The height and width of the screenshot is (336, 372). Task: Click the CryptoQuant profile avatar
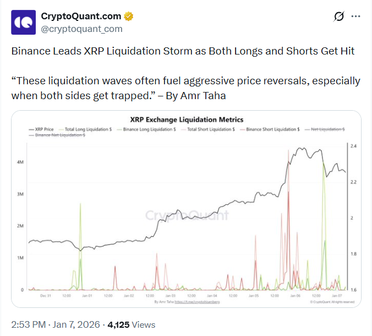point(24,23)
